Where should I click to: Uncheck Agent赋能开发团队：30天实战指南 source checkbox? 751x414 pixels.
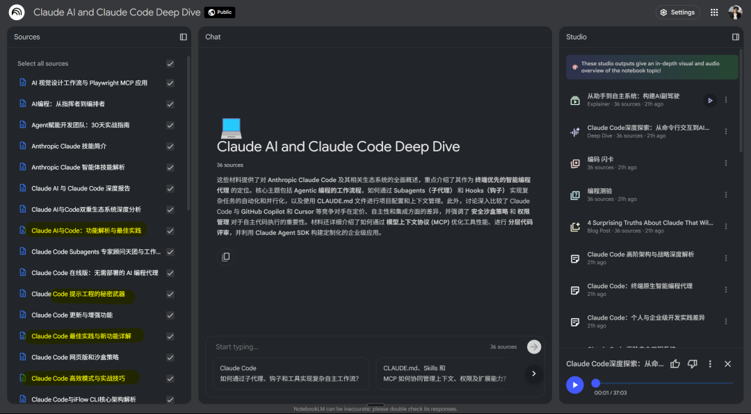170,125
